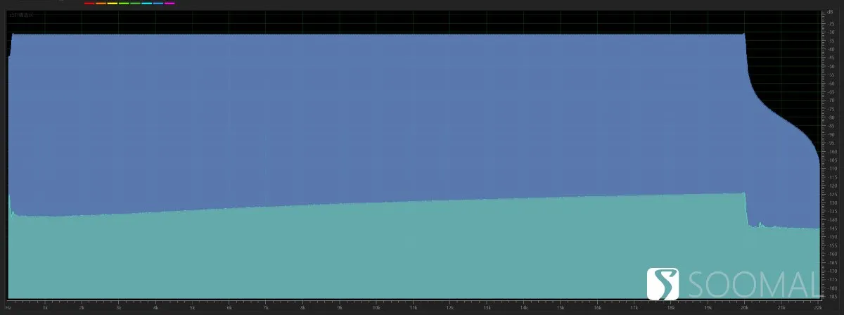Select the cyan trace color swatch
Image resolution: width=844 pixels, height=315 pixels.
(x=147, y=4)
